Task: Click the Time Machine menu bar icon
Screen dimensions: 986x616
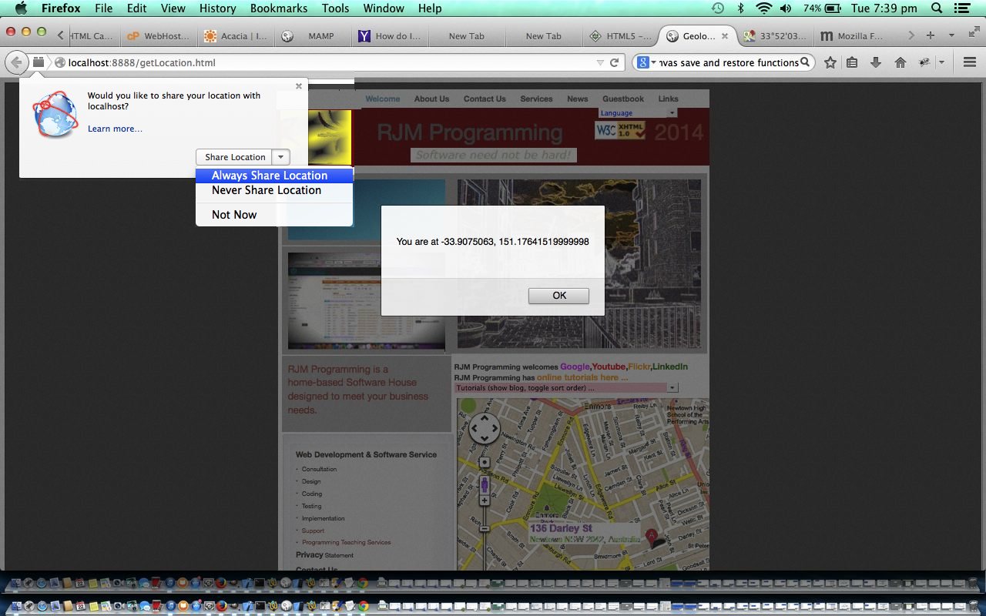Action: click(717, 8)
